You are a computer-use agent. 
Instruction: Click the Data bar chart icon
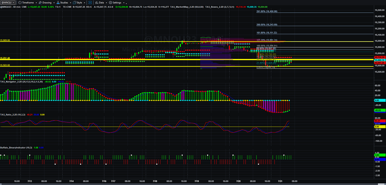96,3
